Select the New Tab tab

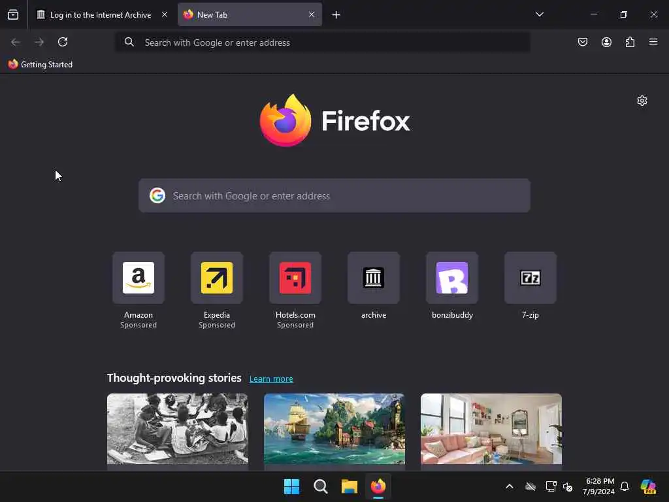pos(250,15)
